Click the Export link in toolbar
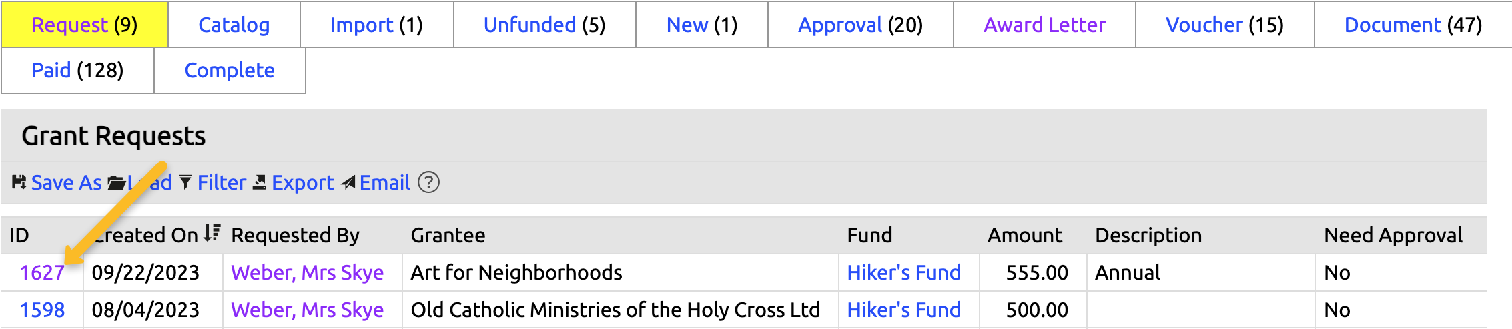The image size is (1512, 329). pos(302,182)
